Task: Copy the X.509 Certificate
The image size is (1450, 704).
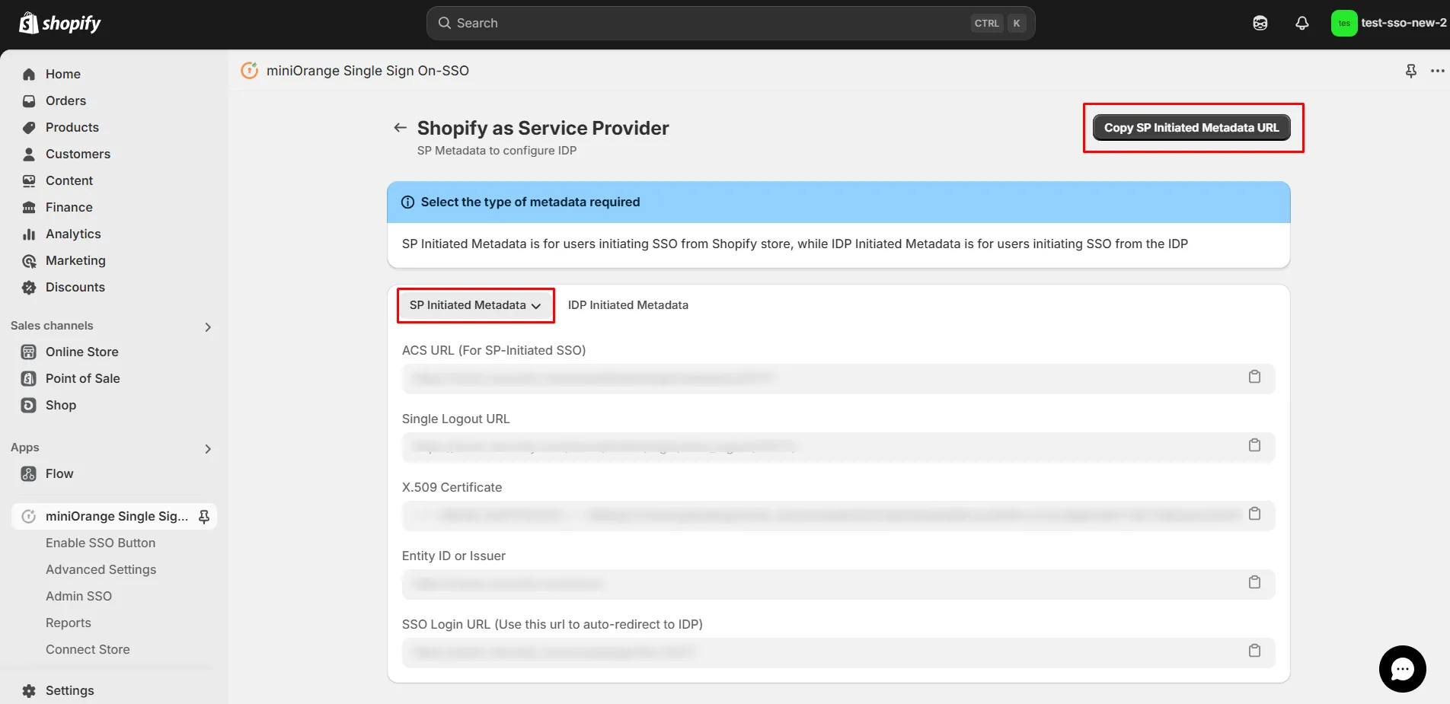Action: coord(1254,514)
